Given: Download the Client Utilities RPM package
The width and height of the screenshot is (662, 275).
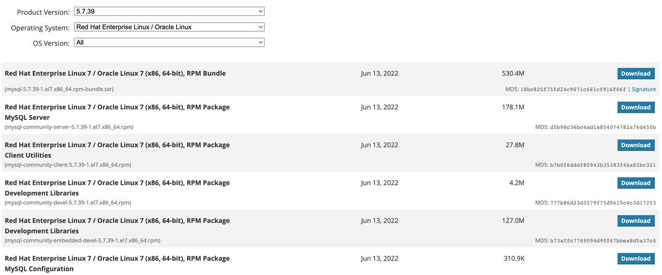Looking at the screenshot, I should 636,145.
